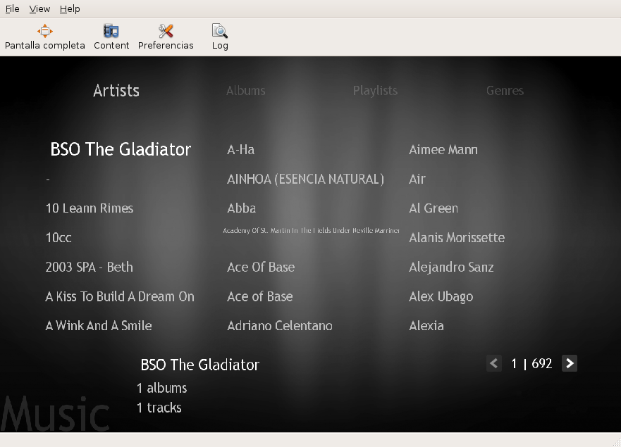
Task: Open Preferencias from the toolbar
Action: [x=165, y=37]
